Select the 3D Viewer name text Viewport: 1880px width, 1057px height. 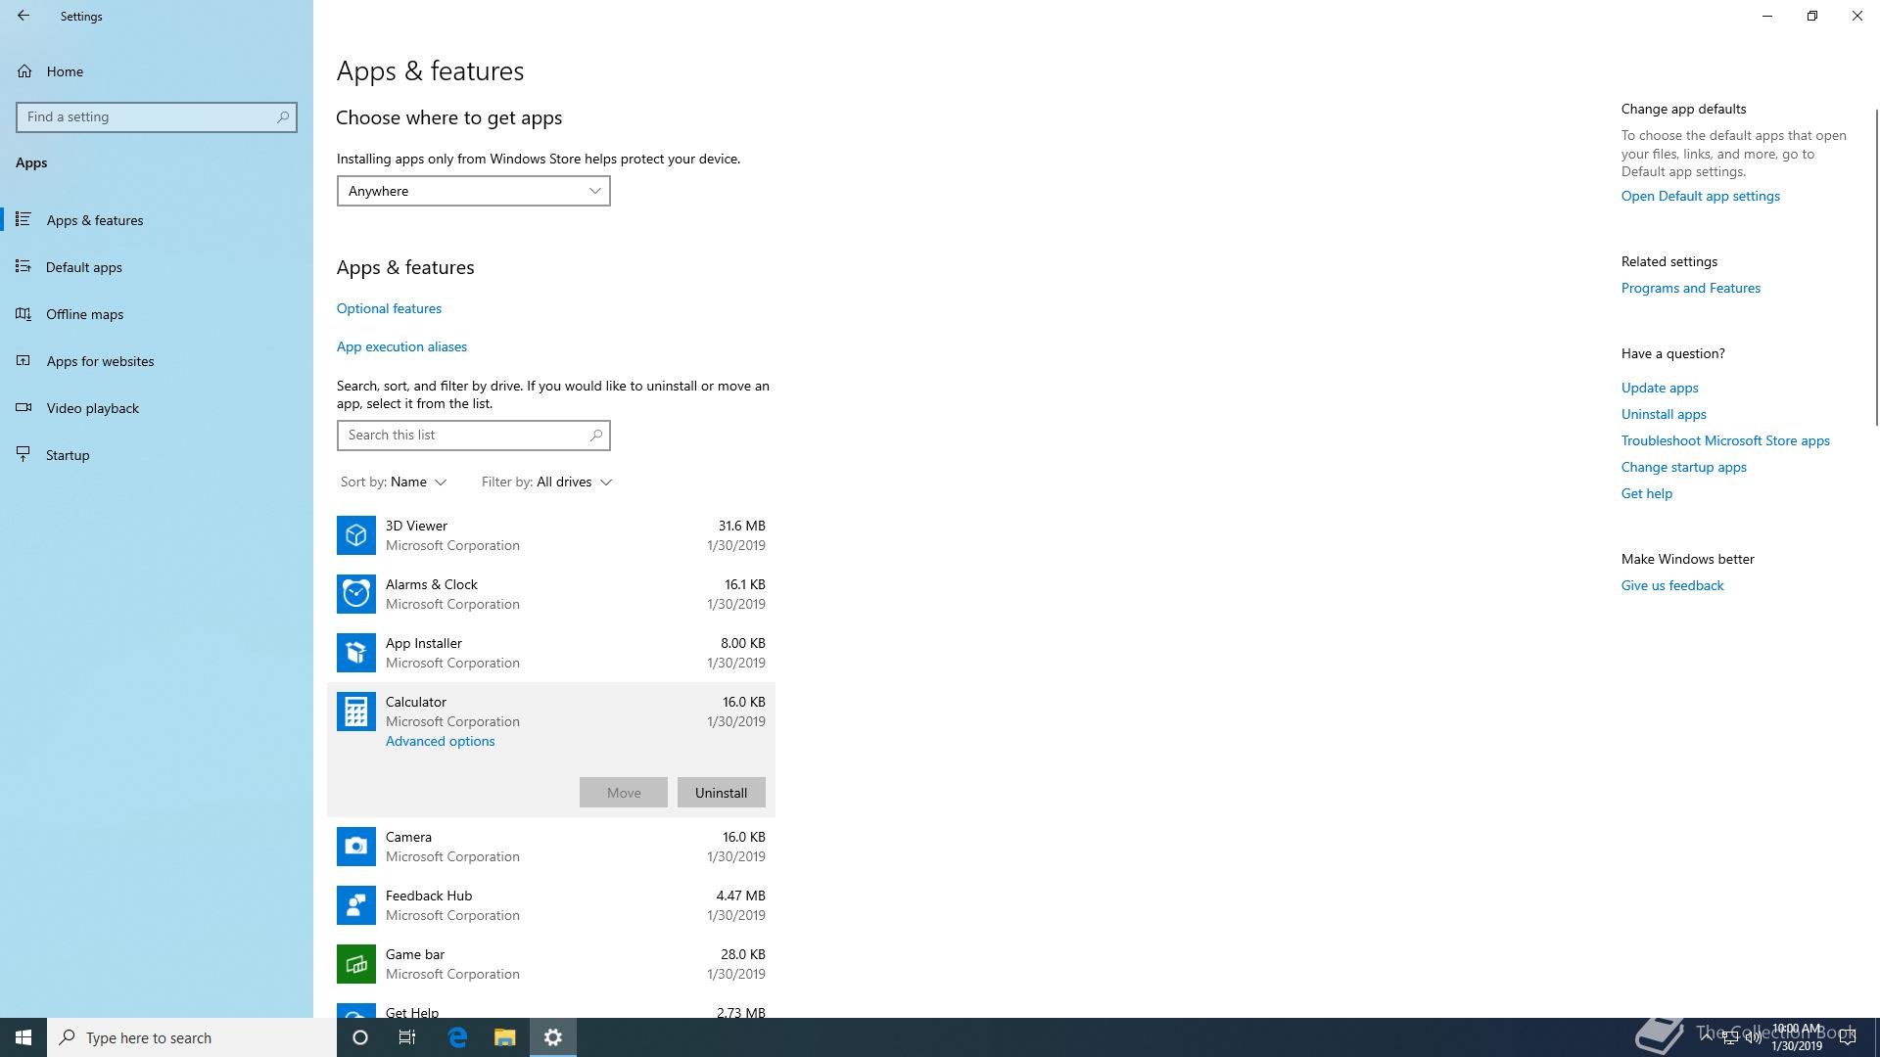pyautogui.click(x=416, y=526)
